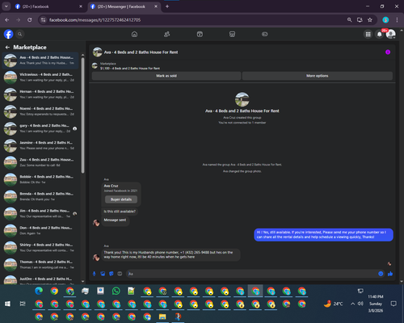
Task: Open gary conversation in Marketplace list
Action: [40, 128]
